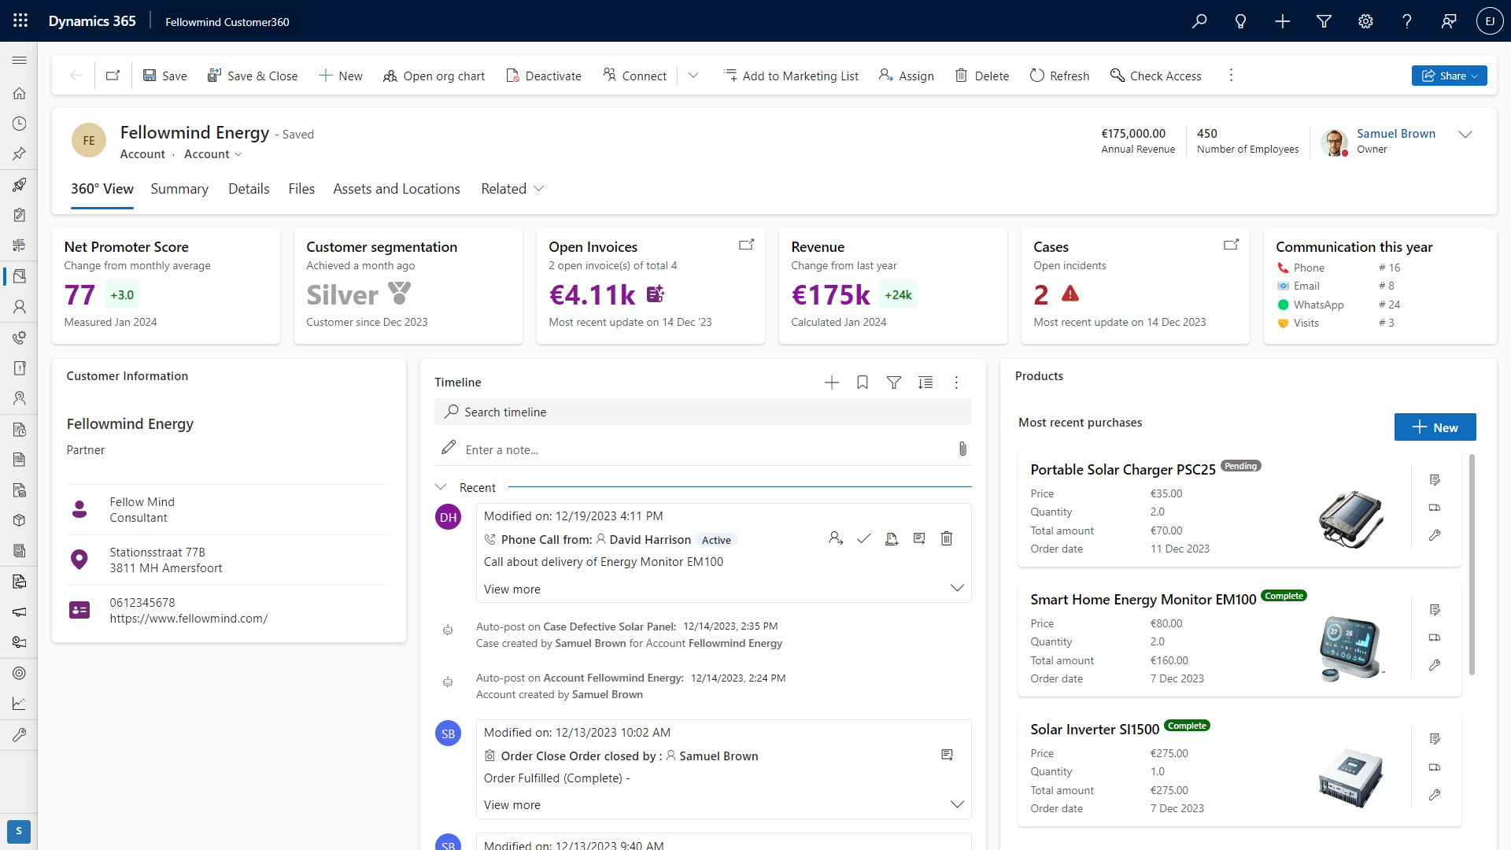Switch to the Assets and Locations tab
The height and width of the screenshot is (850, 1511).
tap(396, 189)
